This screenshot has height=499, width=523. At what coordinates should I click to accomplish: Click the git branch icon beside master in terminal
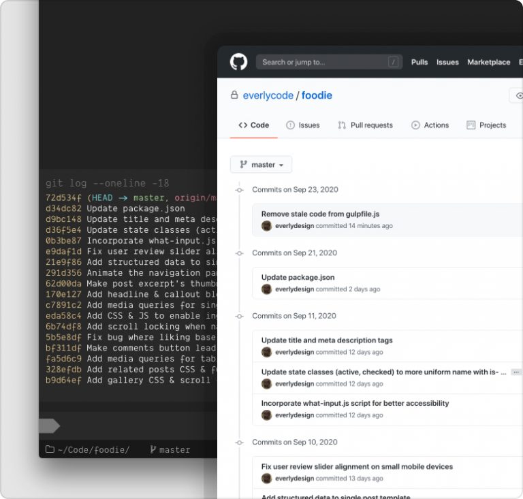coord(153,449)
